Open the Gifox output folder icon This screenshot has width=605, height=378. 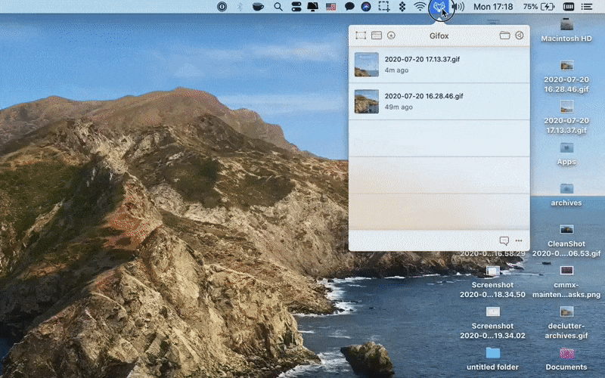(x=504, y=36)
